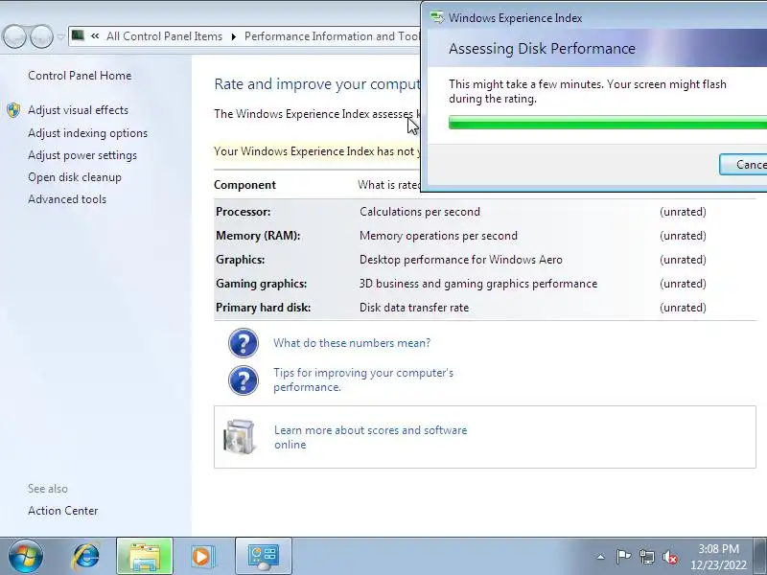Click the Gaming graphics: row label
767x575 pixels.
pos(261,284)
